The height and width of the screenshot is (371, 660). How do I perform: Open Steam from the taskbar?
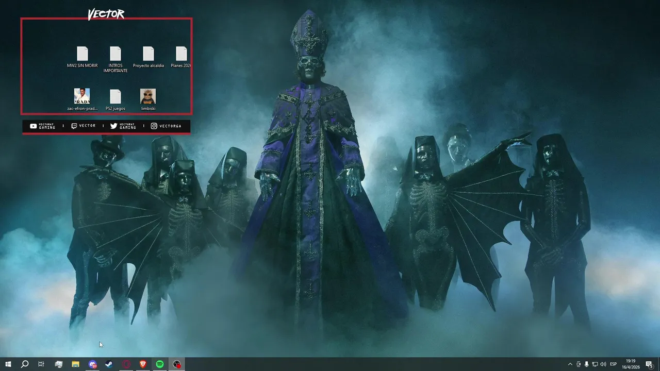coord(109,364)
